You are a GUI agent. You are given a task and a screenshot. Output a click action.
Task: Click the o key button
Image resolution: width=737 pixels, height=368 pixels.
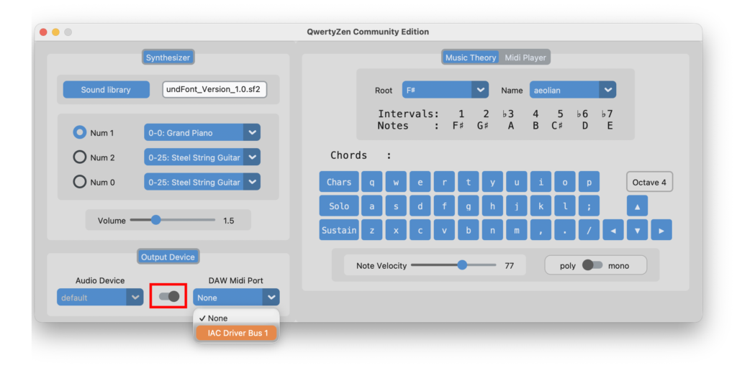(564, 182)
